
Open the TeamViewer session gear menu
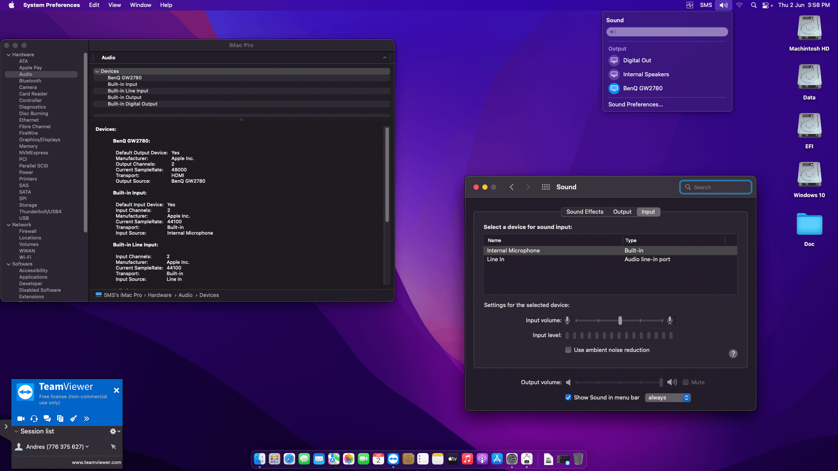(115, 431)
